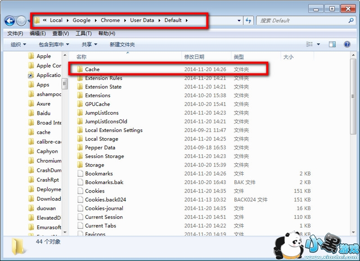This screenshot has height=261, width=360.
Task: Open the 文件(F) menu
Action: pos(15,33)
